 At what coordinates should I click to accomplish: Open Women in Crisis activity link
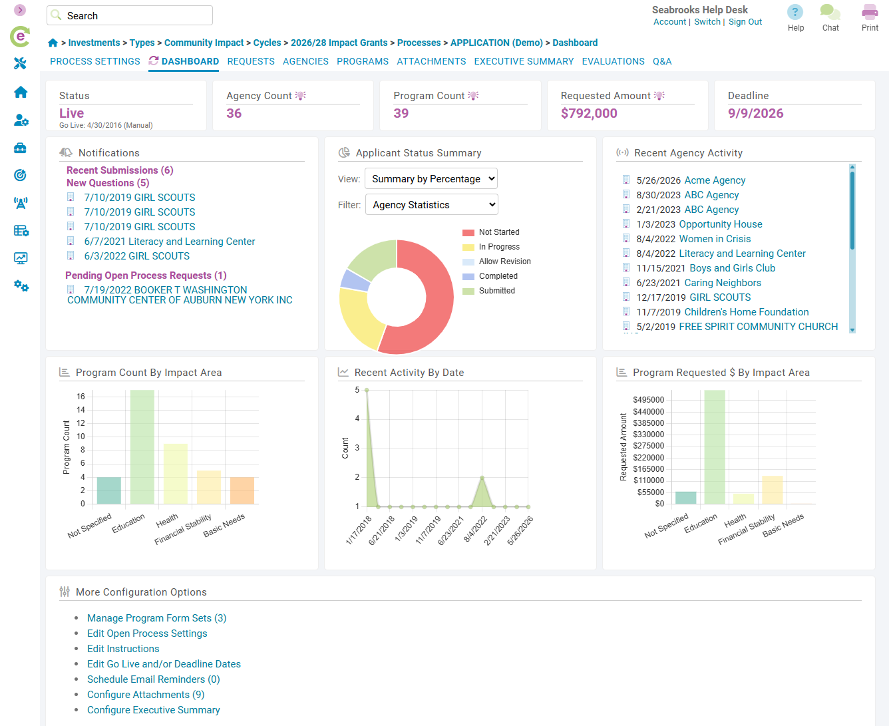pos(715,239)
